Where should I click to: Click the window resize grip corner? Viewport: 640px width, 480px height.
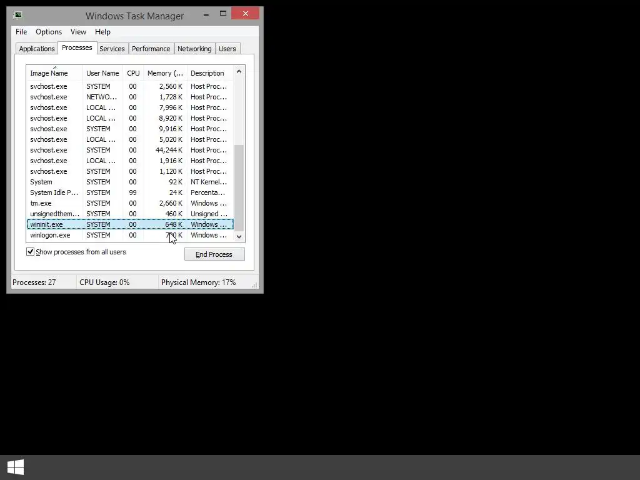(255, 285)
